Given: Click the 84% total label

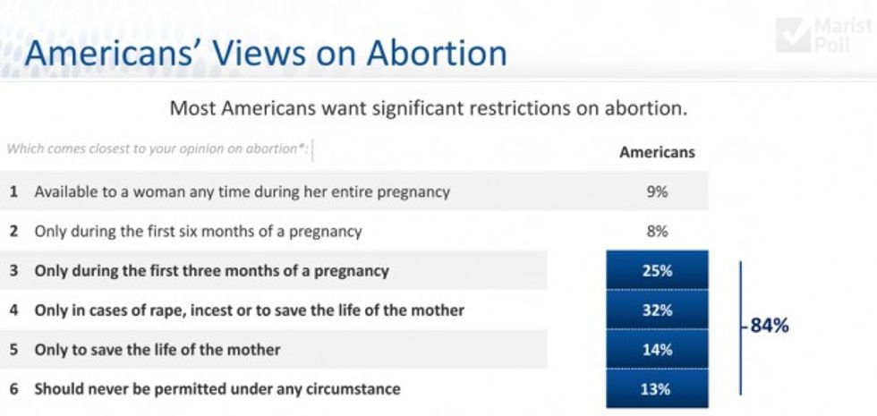Looking at the screenshot, I should tap(770, 327).
